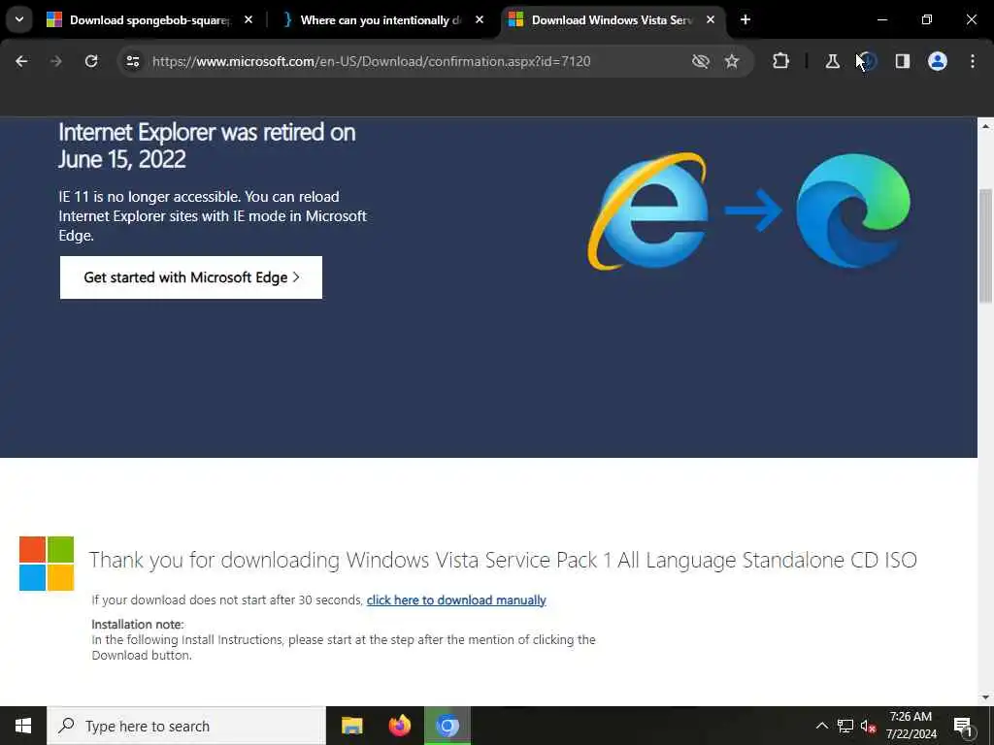View site information icon in address bar
Image resolution: width=994 pixels, height=745 pixels.
(x=132, y=61)
